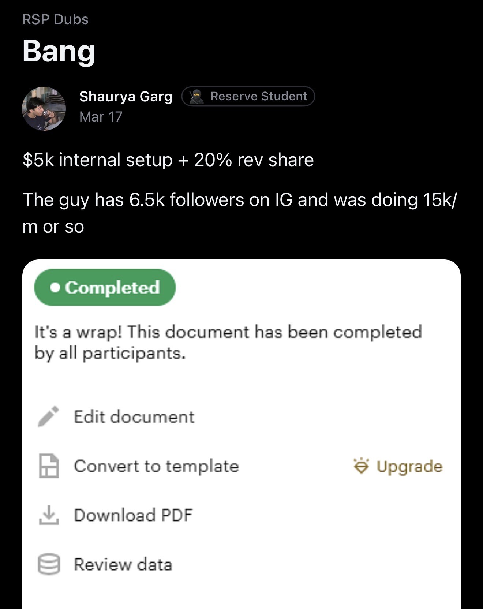Click the Reserve Student badge
The width and height of the screenshot is (483, 609).
[x=248, y=96]
